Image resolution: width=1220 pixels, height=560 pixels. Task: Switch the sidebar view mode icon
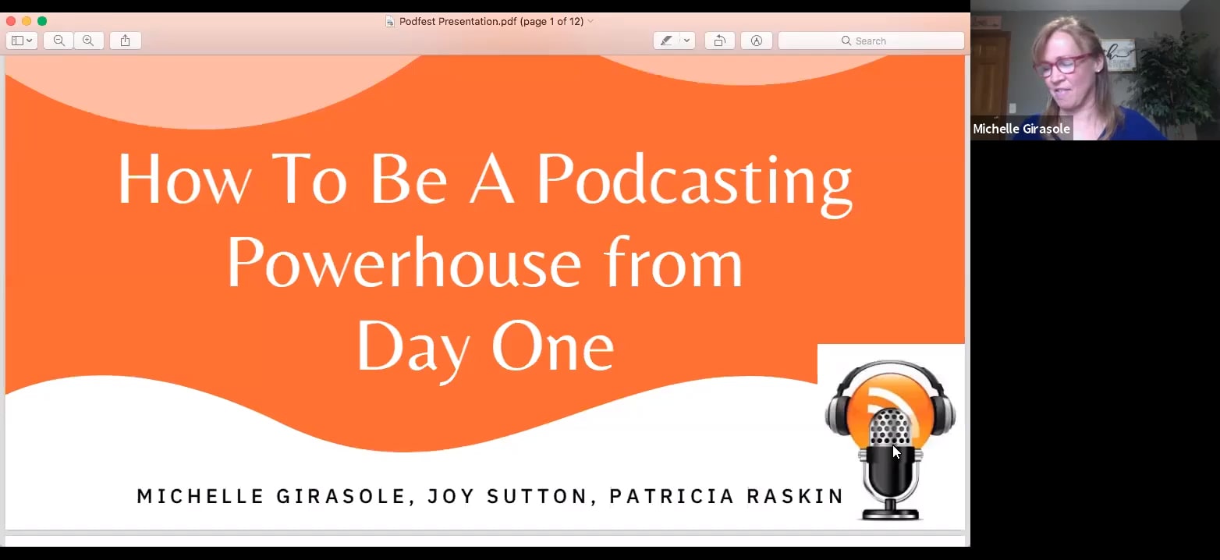[x=17, y=41]
